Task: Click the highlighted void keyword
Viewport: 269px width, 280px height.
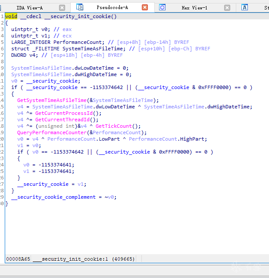Action: [x=11, y=16]
